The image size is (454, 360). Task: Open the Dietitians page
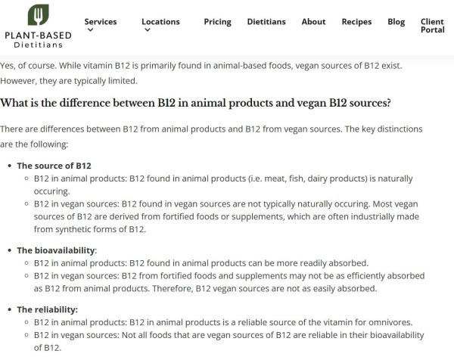pos(266,22)
